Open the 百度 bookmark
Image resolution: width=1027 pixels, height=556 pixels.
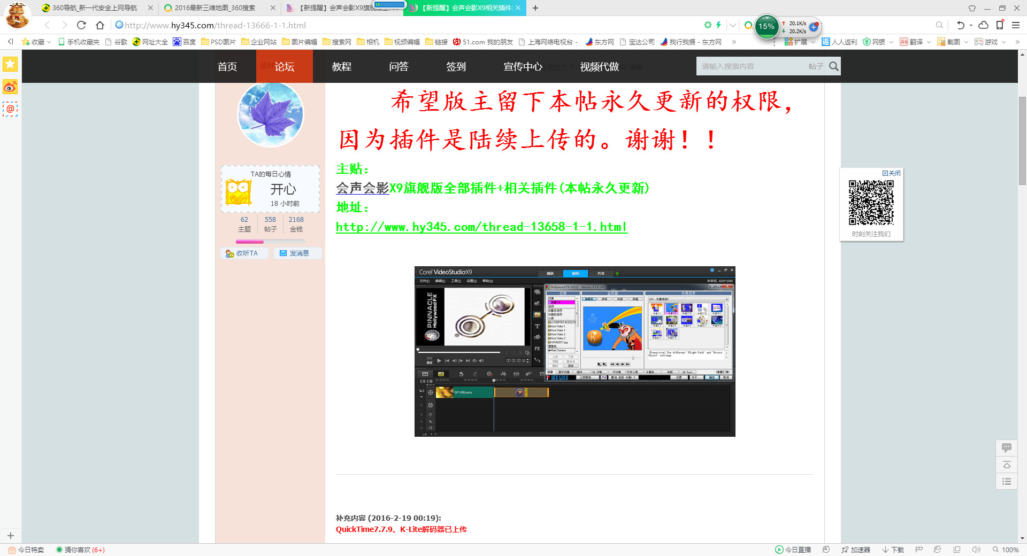(185, 42)
